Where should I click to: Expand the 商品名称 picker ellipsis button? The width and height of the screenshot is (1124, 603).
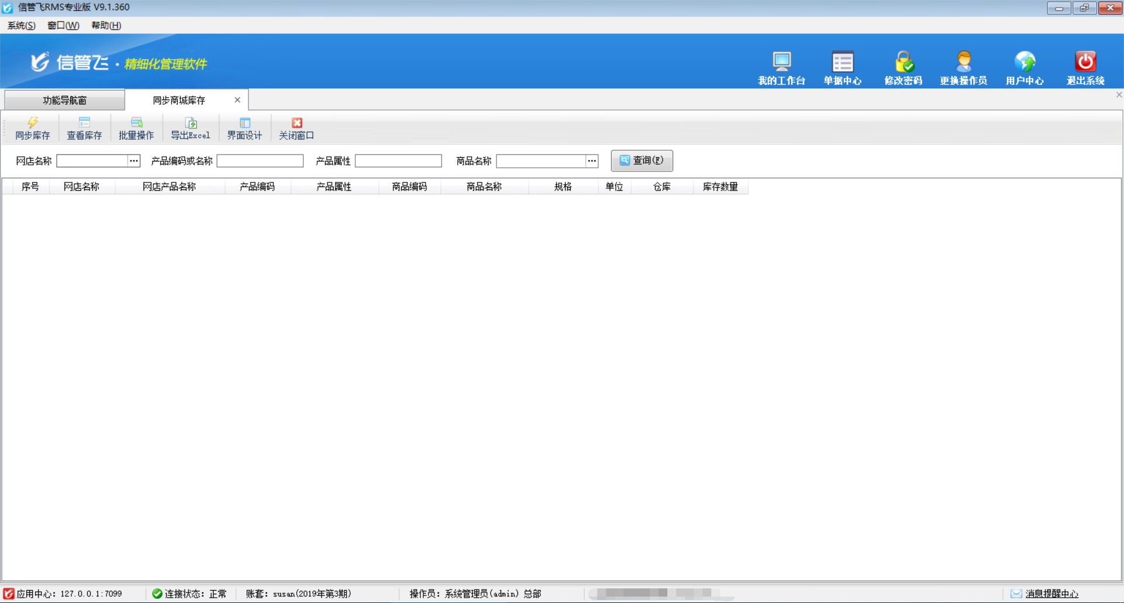pyautogui.click(x=592, y=161)
